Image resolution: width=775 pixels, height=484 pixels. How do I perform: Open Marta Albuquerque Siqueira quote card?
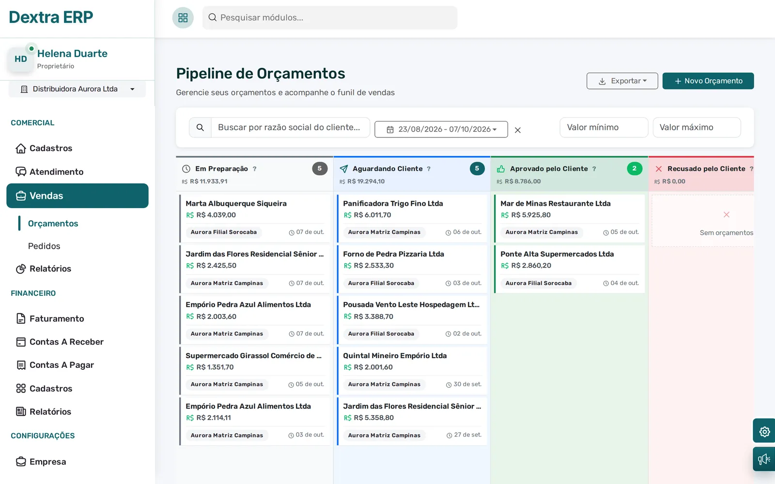(255, 218)
